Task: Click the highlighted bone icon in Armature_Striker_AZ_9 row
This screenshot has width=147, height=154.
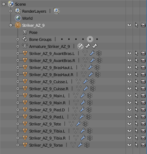Action: (81, 46)
